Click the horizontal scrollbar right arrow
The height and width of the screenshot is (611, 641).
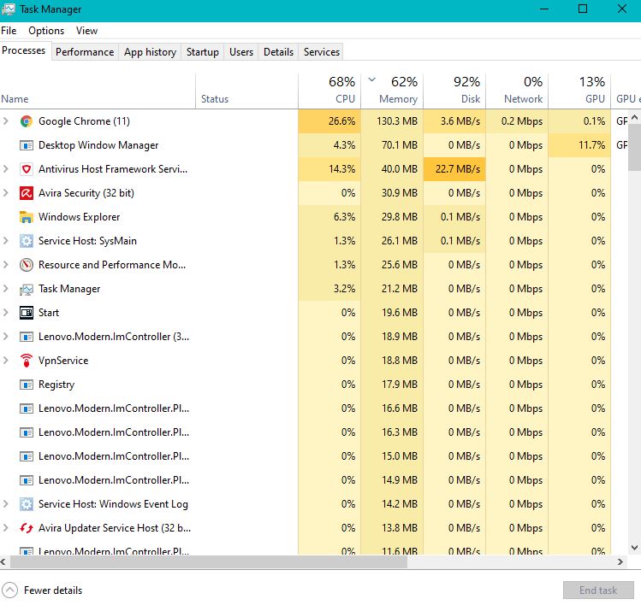tap(620, 562)
